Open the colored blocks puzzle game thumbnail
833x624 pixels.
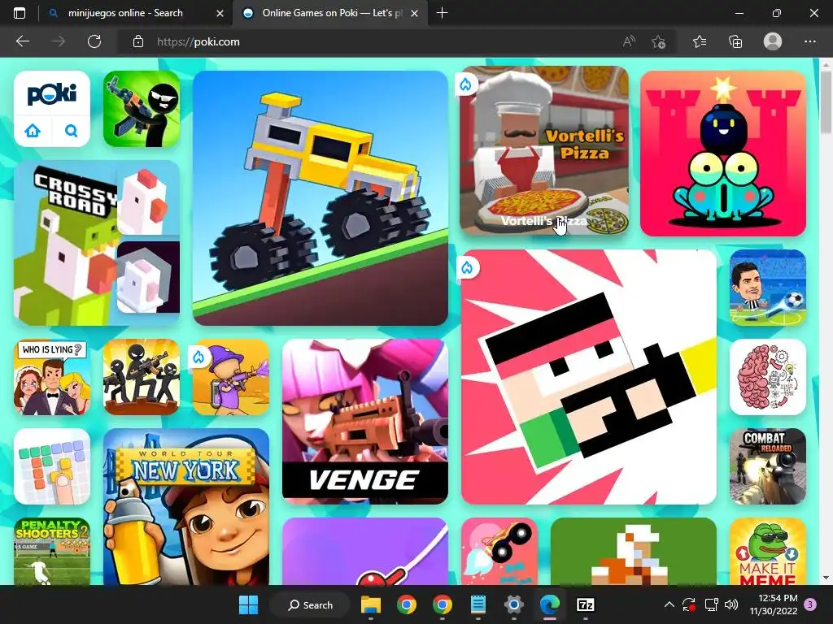click(52, 466)
